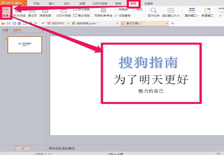Viewport: 224px width, 155px height.
Task: Open the 开始 ribbon tab
Action: click(36, 3)
